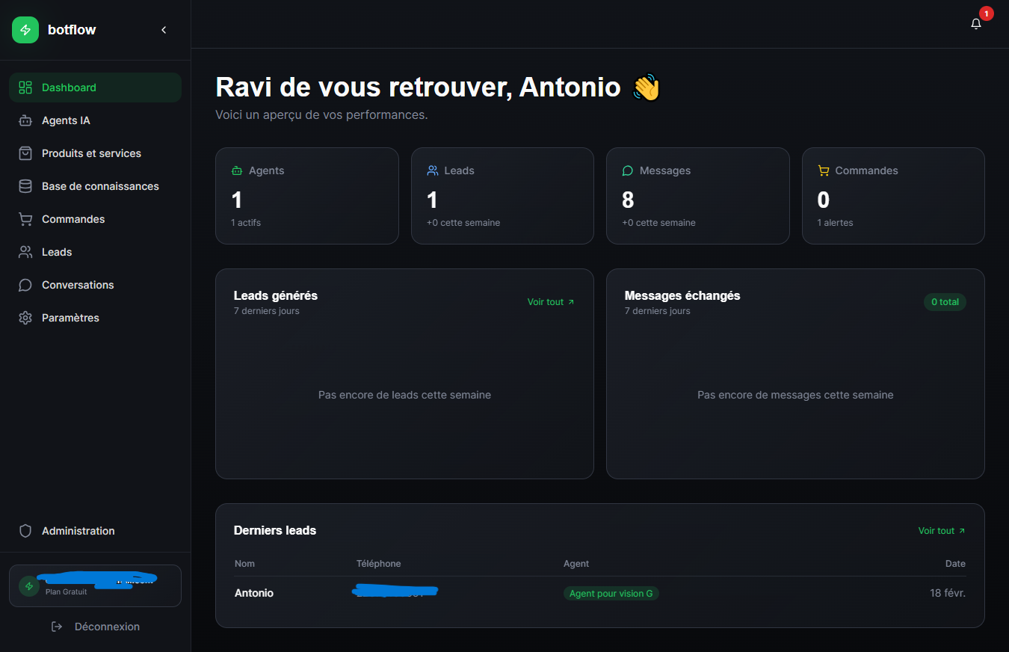Open the Administration section
The image size is (1009, 652).
tap(78, 531)
